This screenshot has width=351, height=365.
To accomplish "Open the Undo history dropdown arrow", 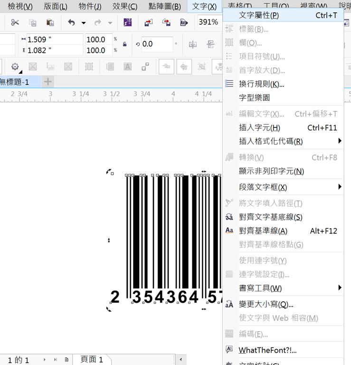I will tap(84, 23).
